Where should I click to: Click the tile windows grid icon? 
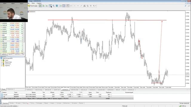(x=57, y=6)
